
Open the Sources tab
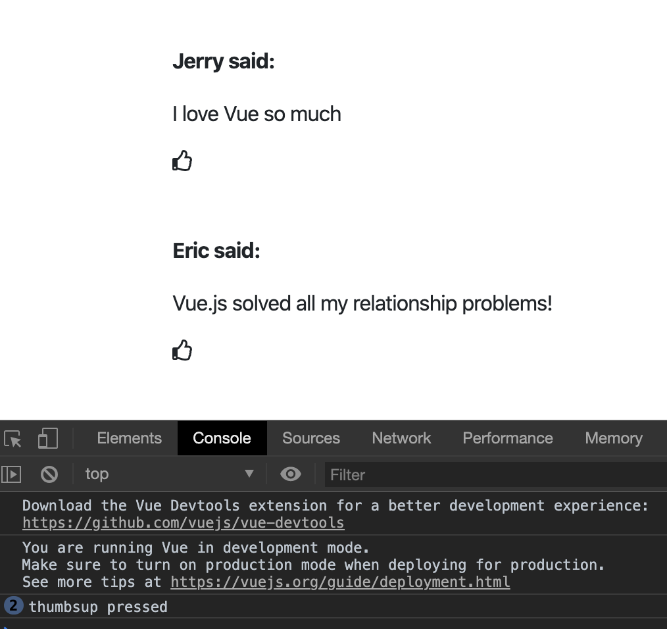(311, 438)
